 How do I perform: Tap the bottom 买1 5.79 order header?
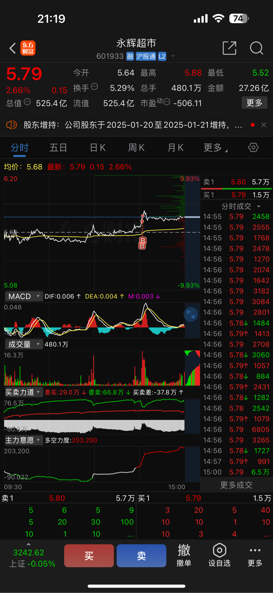(205, 498)
